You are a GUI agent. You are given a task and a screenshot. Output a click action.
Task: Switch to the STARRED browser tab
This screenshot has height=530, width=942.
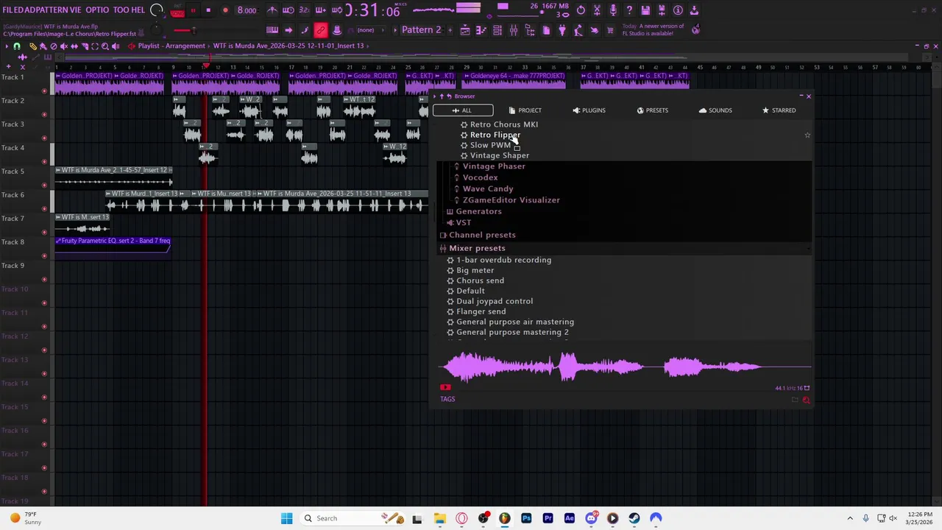tap(779, 110)
